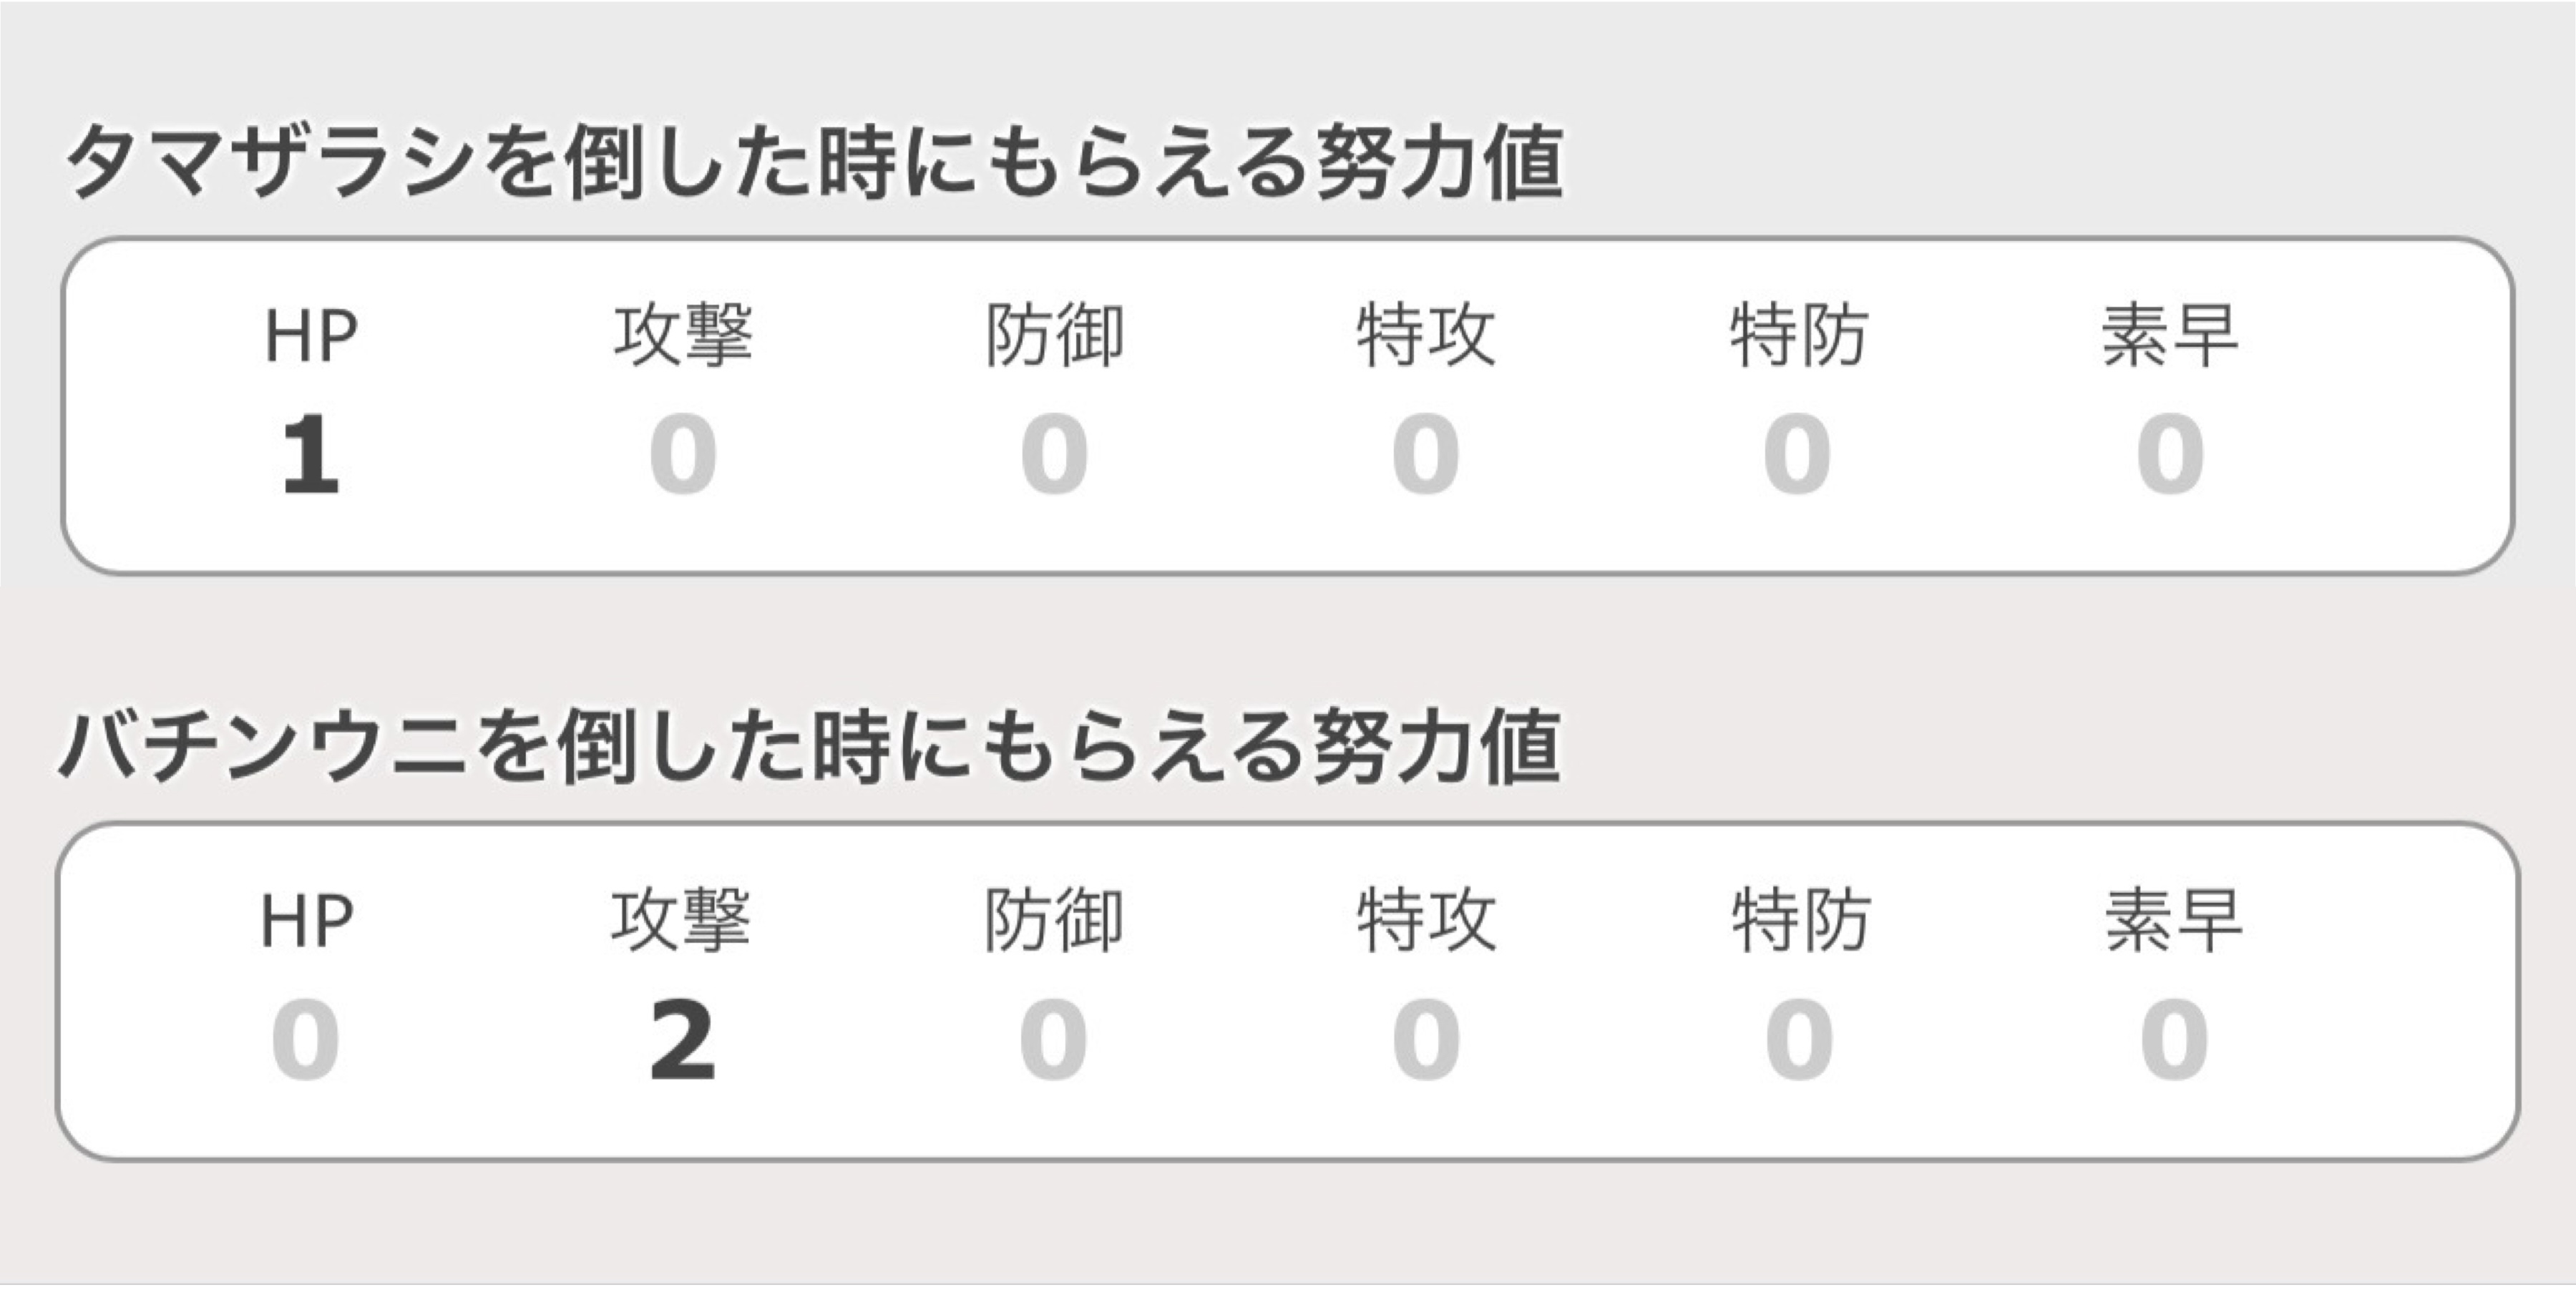Select the HP label in タマザラシ panel
The height and width of the screenshot is (1292, 2576).
[x=310, y=336]
